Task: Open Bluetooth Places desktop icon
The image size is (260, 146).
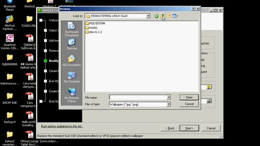Action: [x=10, y=5]
